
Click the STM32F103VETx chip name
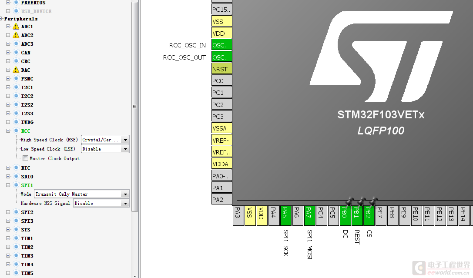(381, 115)
